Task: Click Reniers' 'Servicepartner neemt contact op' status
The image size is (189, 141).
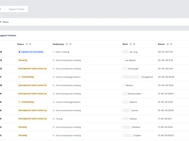Action: 32,85
